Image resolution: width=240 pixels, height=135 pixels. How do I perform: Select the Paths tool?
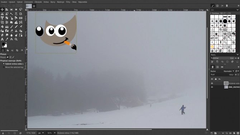(21, 35)
